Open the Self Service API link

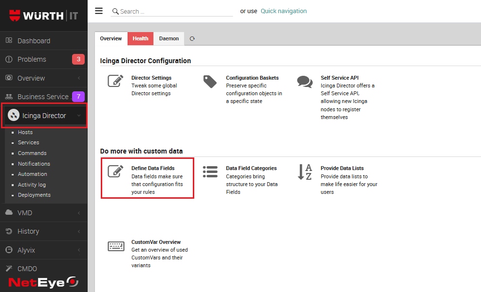click(x=340, y=78)
